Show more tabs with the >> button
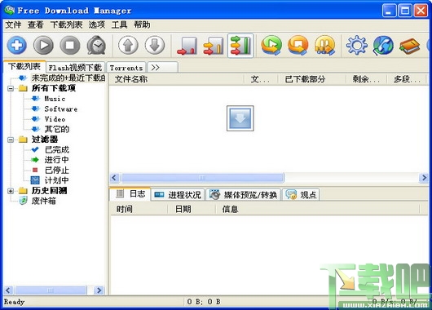This screenshot has height=310, width=432. pos(162,67)
